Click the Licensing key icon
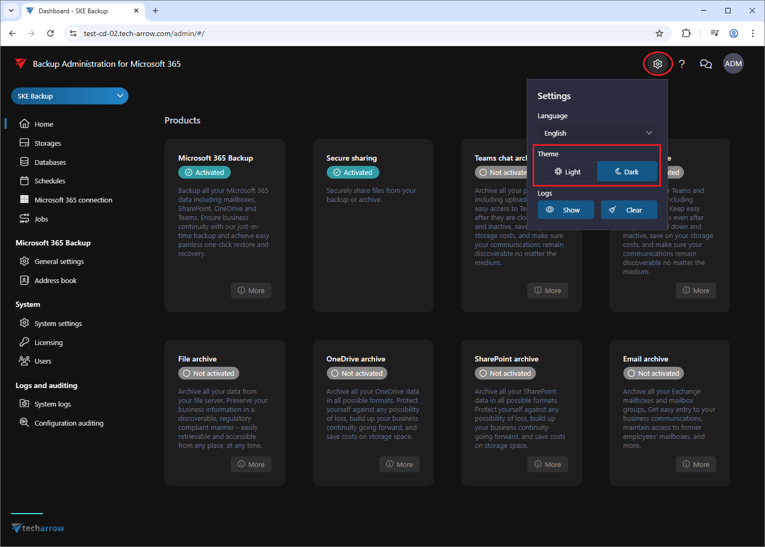 24,342
